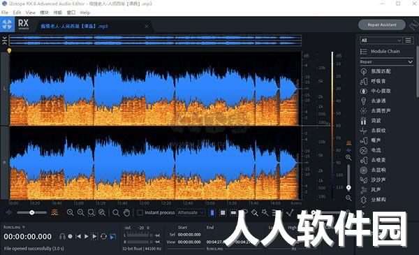
Task: Enable the Instant process checkbox
Action: 140,212
